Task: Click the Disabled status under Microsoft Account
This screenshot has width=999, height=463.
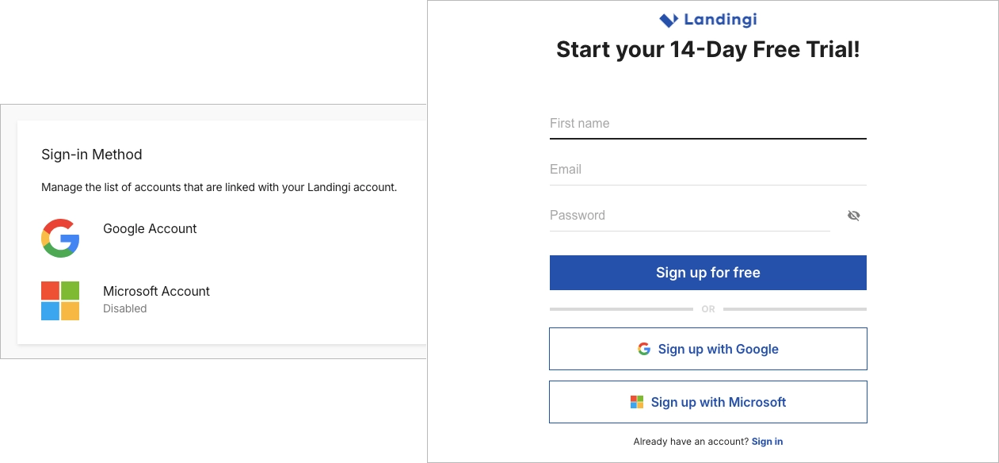Action: click(x=125, y=308)
